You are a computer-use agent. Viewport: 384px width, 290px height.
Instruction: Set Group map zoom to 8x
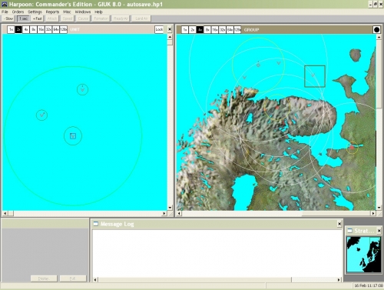[x=207, y=30]
